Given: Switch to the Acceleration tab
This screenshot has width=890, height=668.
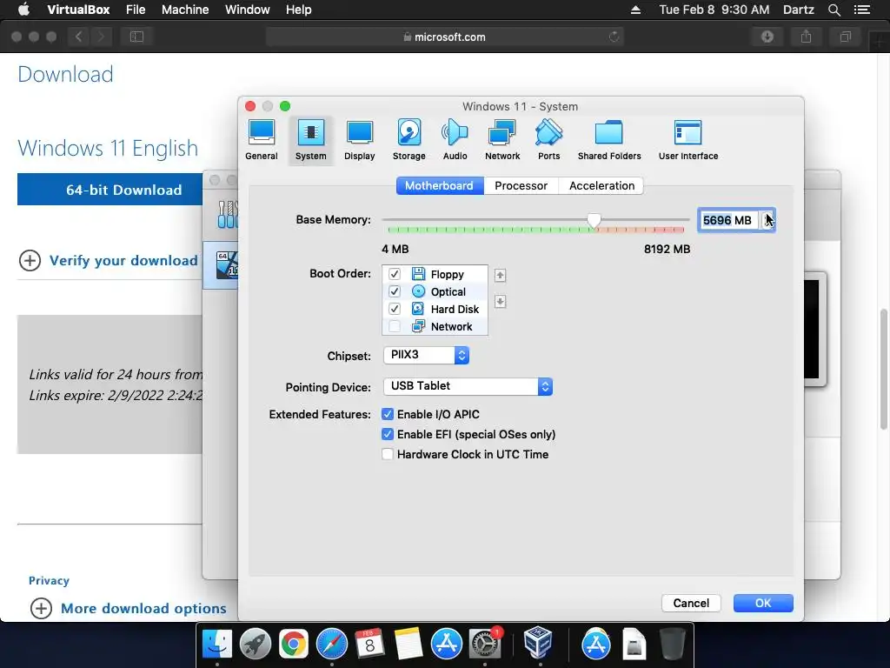Looking at the screenshot, I should tap(601, 186).
